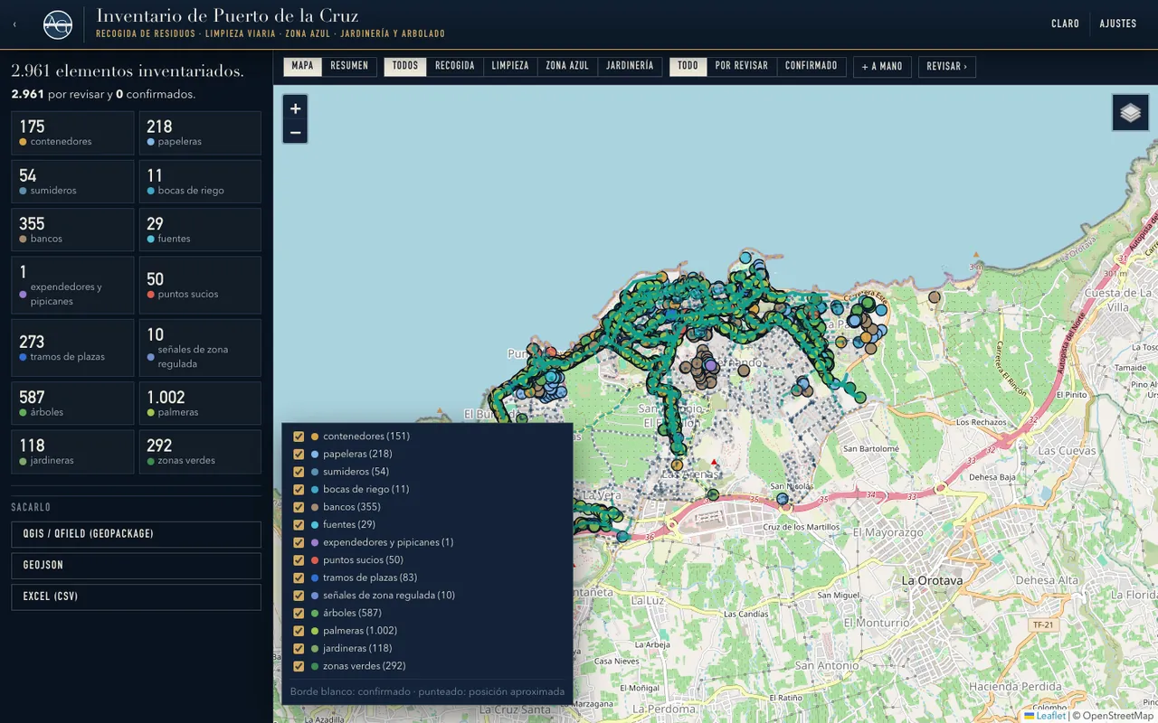This screenshot has height=723, width=1158.
Task: Click the + A MANO button
Action: pyautogui.click(x=882, y=67)
